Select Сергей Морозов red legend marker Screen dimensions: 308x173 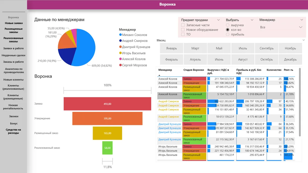click(x=120, y=65)
